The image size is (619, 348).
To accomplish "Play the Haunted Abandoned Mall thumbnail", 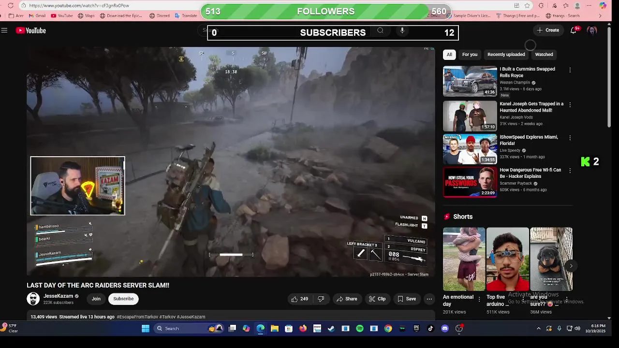I will pos(470,116).
